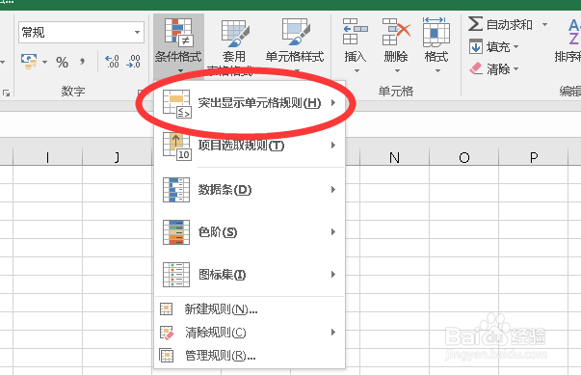This screenshot has height=375, width=581.
Task: Open number group dialog launcher
Action: 141,93
